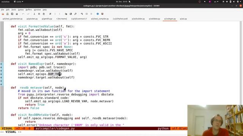Open the Edit menu
The image size is (243, 136).
click(x=8, y=10)
